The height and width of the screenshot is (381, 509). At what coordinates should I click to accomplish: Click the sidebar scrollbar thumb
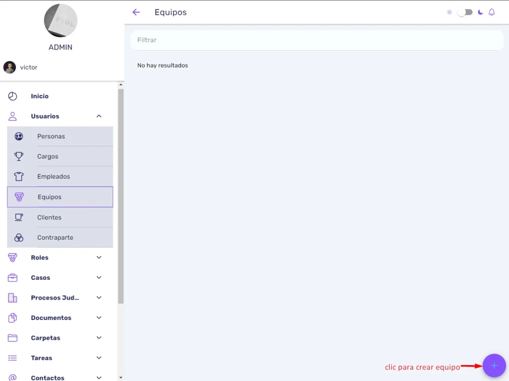tap(121, 196)
